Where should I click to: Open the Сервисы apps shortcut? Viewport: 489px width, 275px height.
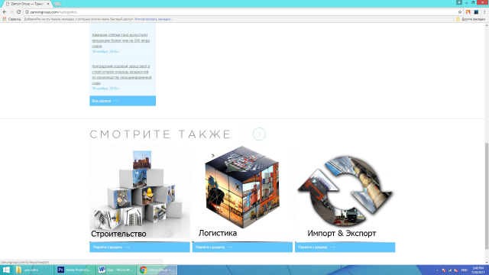(11, 19)
